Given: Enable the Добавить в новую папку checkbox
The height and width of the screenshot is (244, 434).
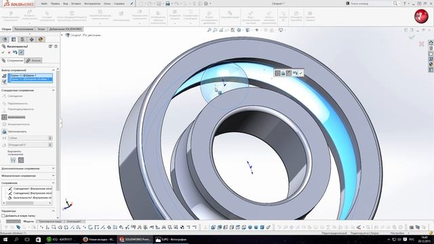Looking at the screenshot, I should click(x=3, y=216).
